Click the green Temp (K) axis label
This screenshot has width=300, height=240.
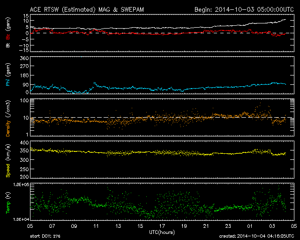pyautogui.click(x=8, y=203)
